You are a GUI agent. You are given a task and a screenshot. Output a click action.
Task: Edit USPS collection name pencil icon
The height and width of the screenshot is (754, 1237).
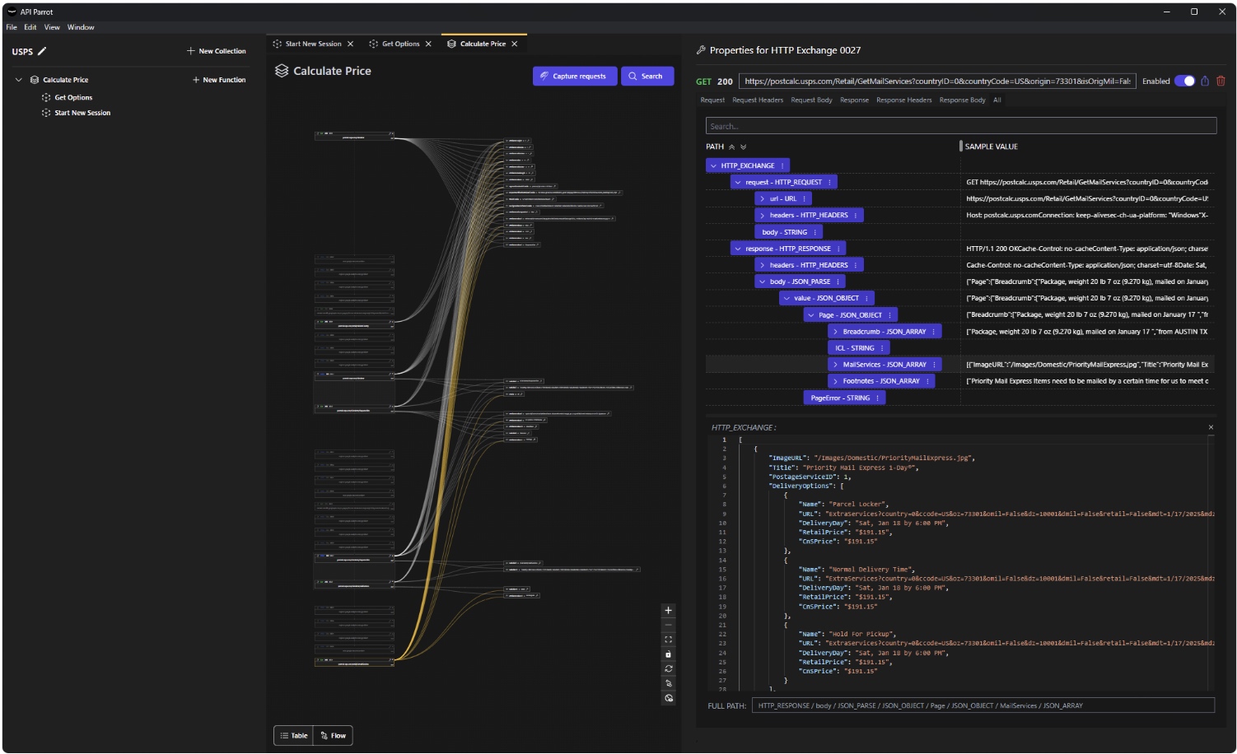tap(42, 51)
